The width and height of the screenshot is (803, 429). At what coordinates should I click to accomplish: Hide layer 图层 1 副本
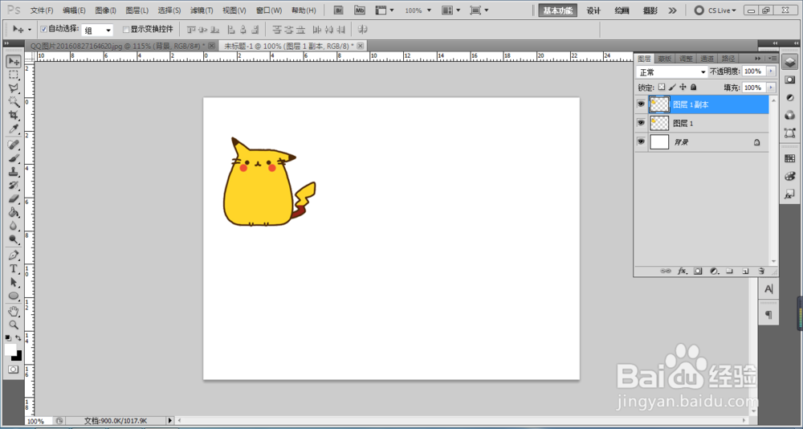coord(641,104)
